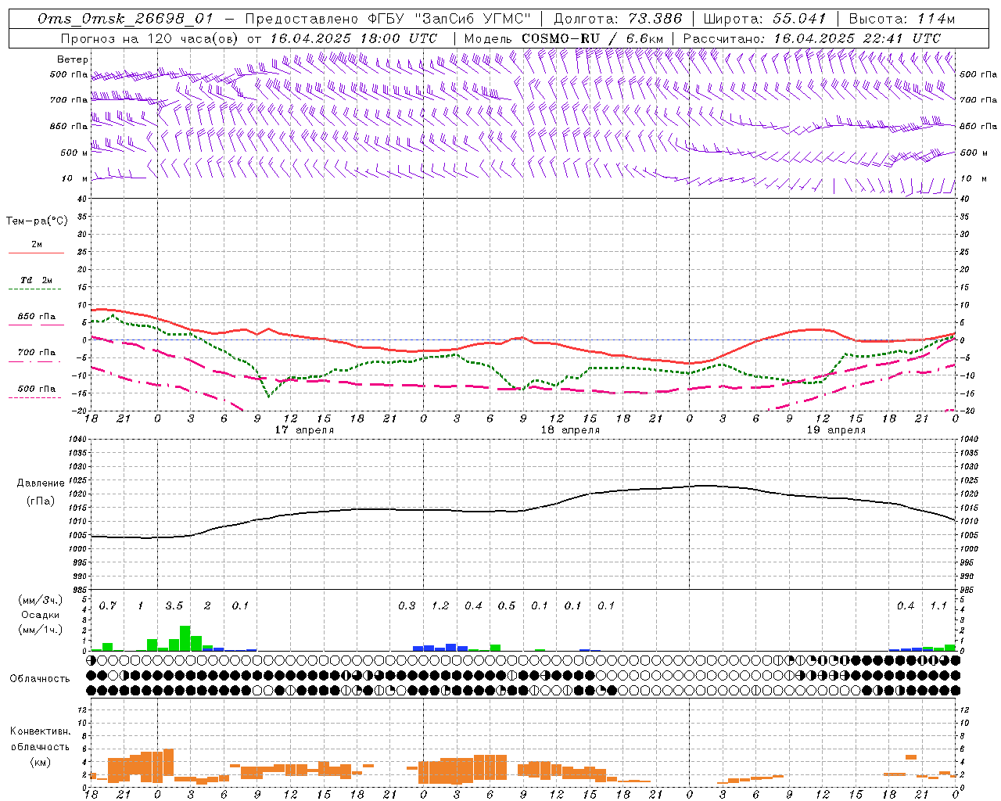Click the Давление panel label
Viewport: 1001px width, 801px height.
pyautogui.click(x=41, y=483)
